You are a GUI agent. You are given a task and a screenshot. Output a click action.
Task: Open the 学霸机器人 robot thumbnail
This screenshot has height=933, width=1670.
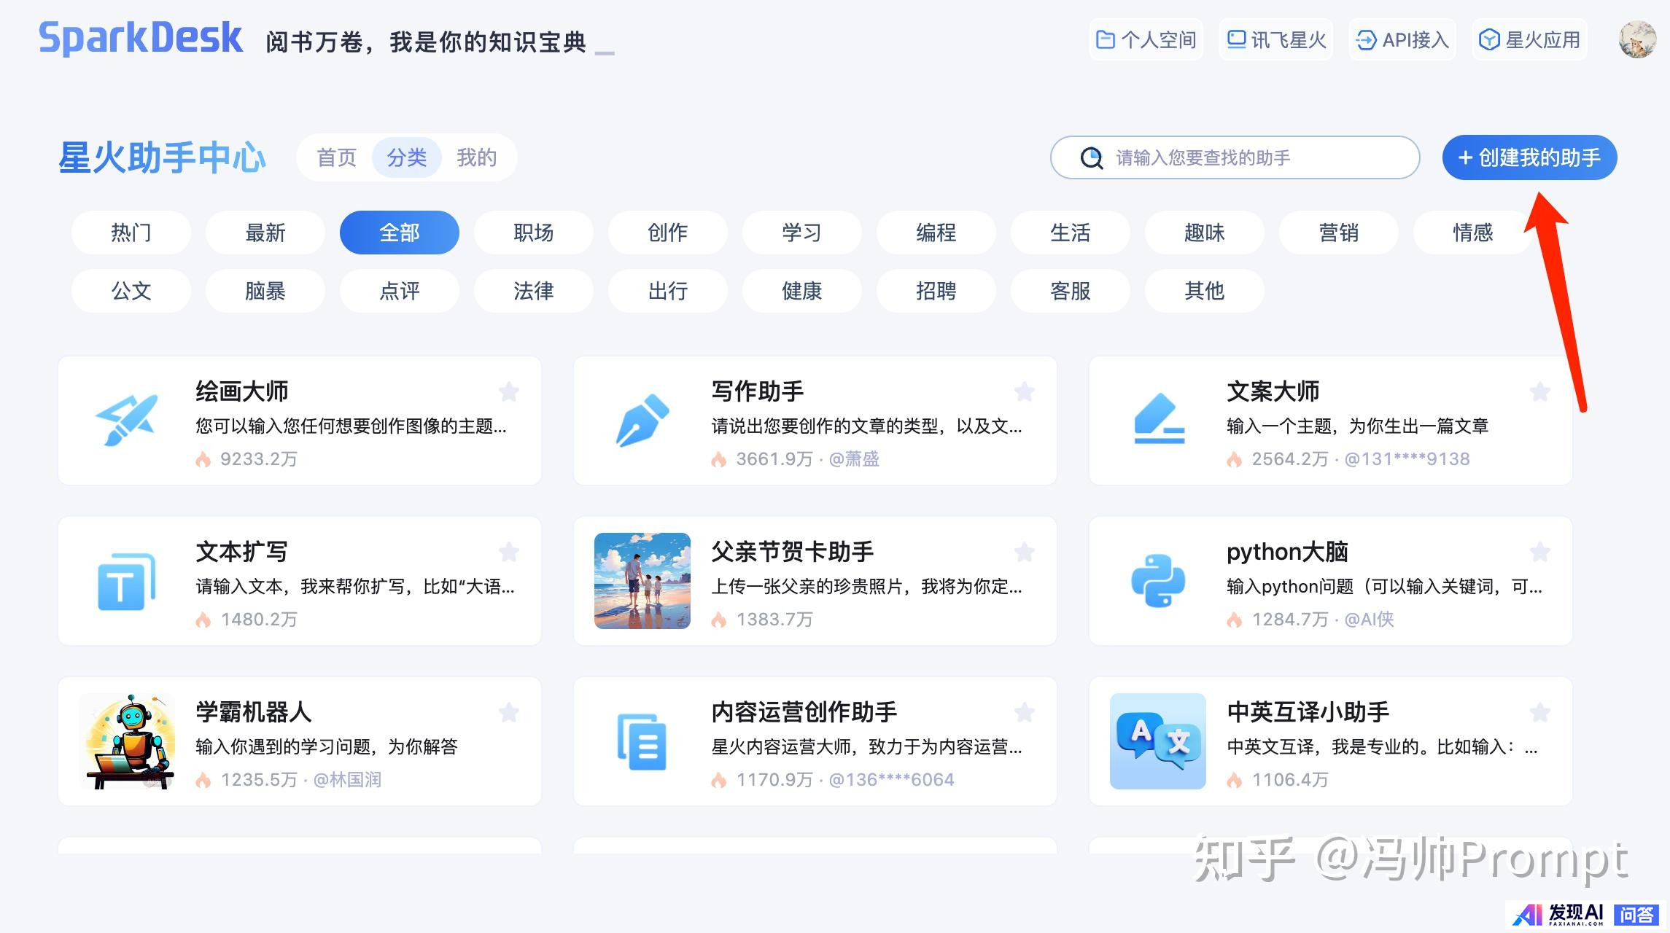click(127, 741)
